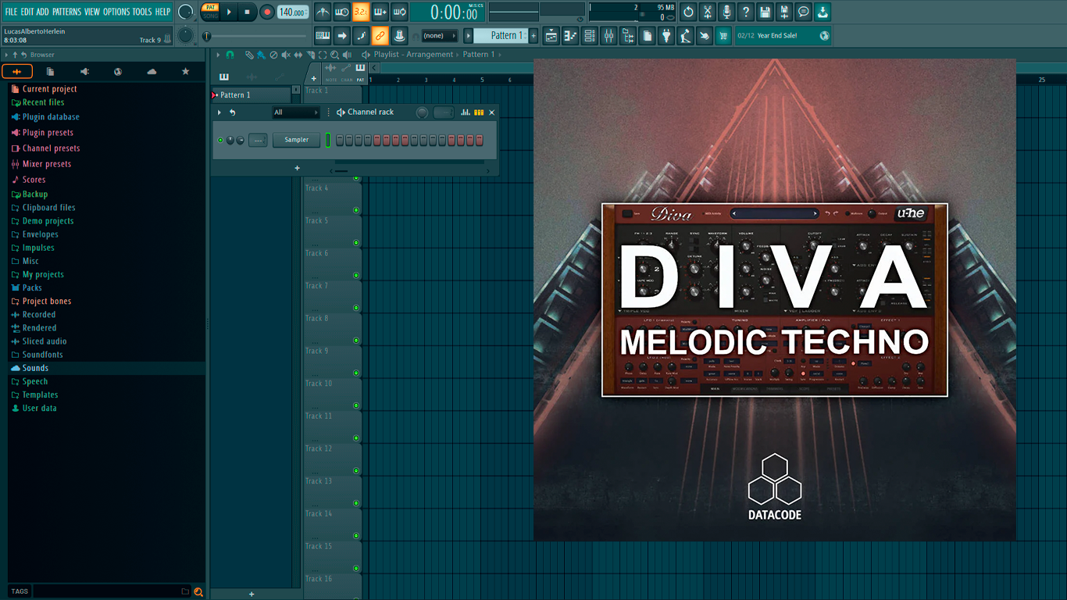
Task: Click the one-click audio recording microphone icon
Action: pyautogui.click(x=726, y=12)
